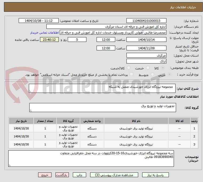Click تجهیزات تولید و توزیع برق in row 2
Viewport: 203px width, 182px height.
[x=68, y=136]
